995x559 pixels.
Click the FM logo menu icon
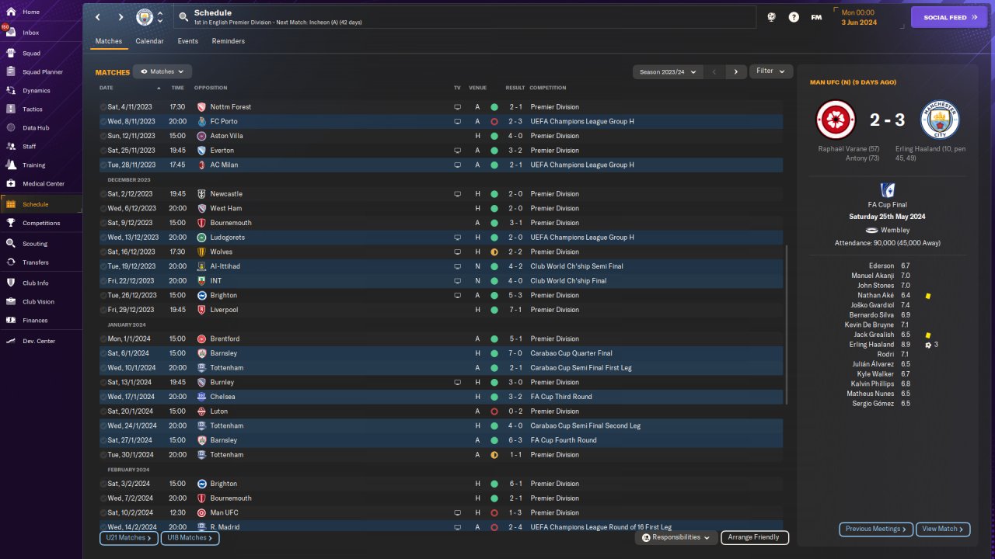coord(816,17)
